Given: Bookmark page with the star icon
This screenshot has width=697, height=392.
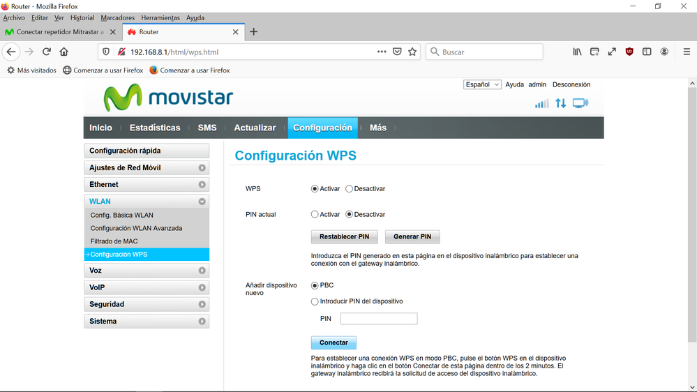Looking at the screenshot, I should (x=412, y=52).
